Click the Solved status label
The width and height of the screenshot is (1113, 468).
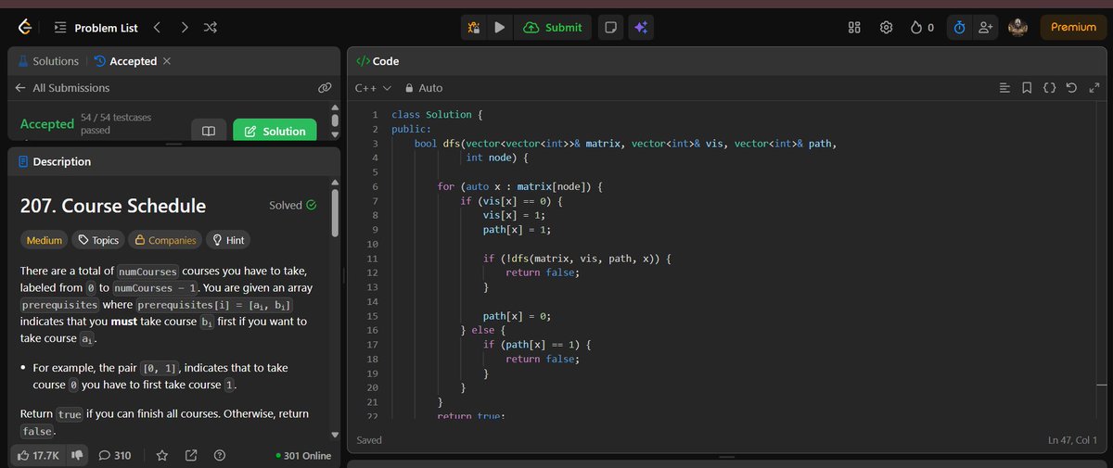292,205
